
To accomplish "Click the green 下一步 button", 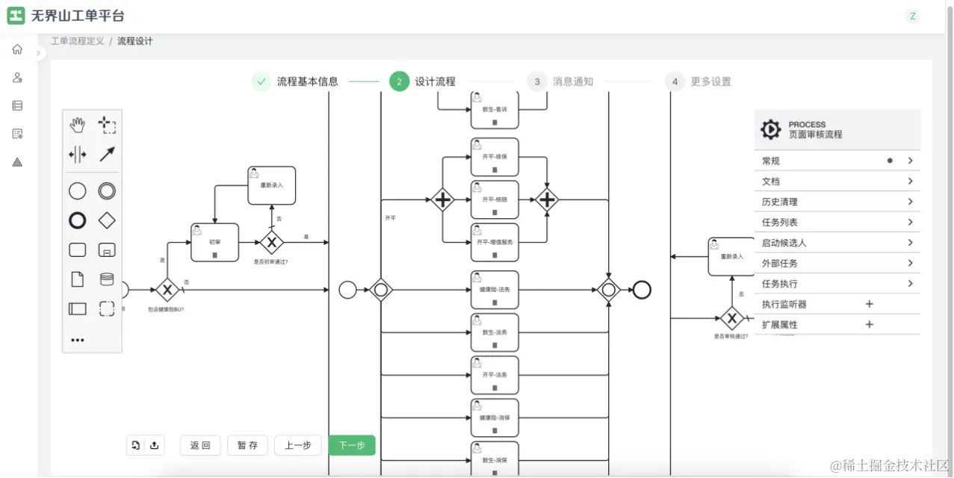I will click(x=351, y=444).
